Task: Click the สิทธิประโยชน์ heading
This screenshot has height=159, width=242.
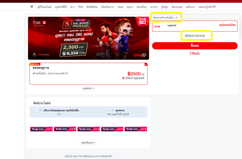Action: coord(42,103)
